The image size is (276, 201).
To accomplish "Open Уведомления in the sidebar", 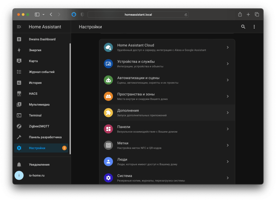I will [41, 165].
